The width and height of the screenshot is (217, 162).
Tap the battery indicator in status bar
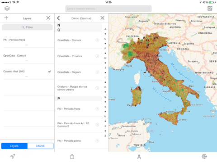pos(211,2)
